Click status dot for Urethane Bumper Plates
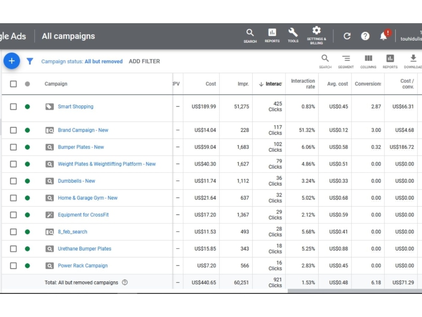Viewport: 422px width, 317px height. [x=27, y=249]
